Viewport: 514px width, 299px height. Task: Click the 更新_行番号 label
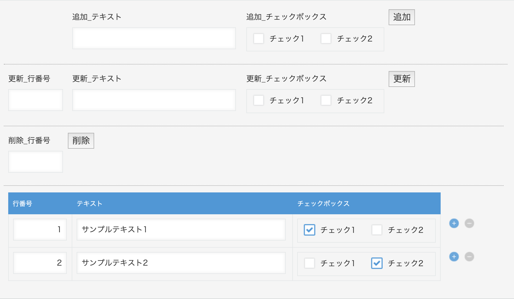click(29, 79)
